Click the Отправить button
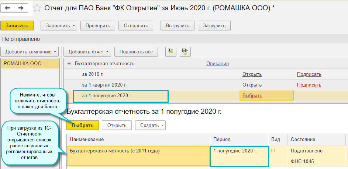Viewport: 348px width, 169px height. 136,25
